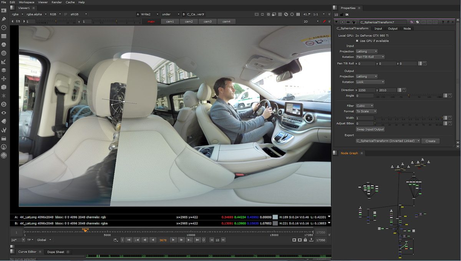Toggle the properties panel lock icon
The width and height of the screenshot is (461, 261).
pos(342,15)
